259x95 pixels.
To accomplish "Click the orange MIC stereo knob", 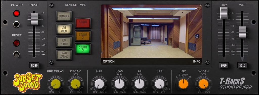I will coord(183,84).
